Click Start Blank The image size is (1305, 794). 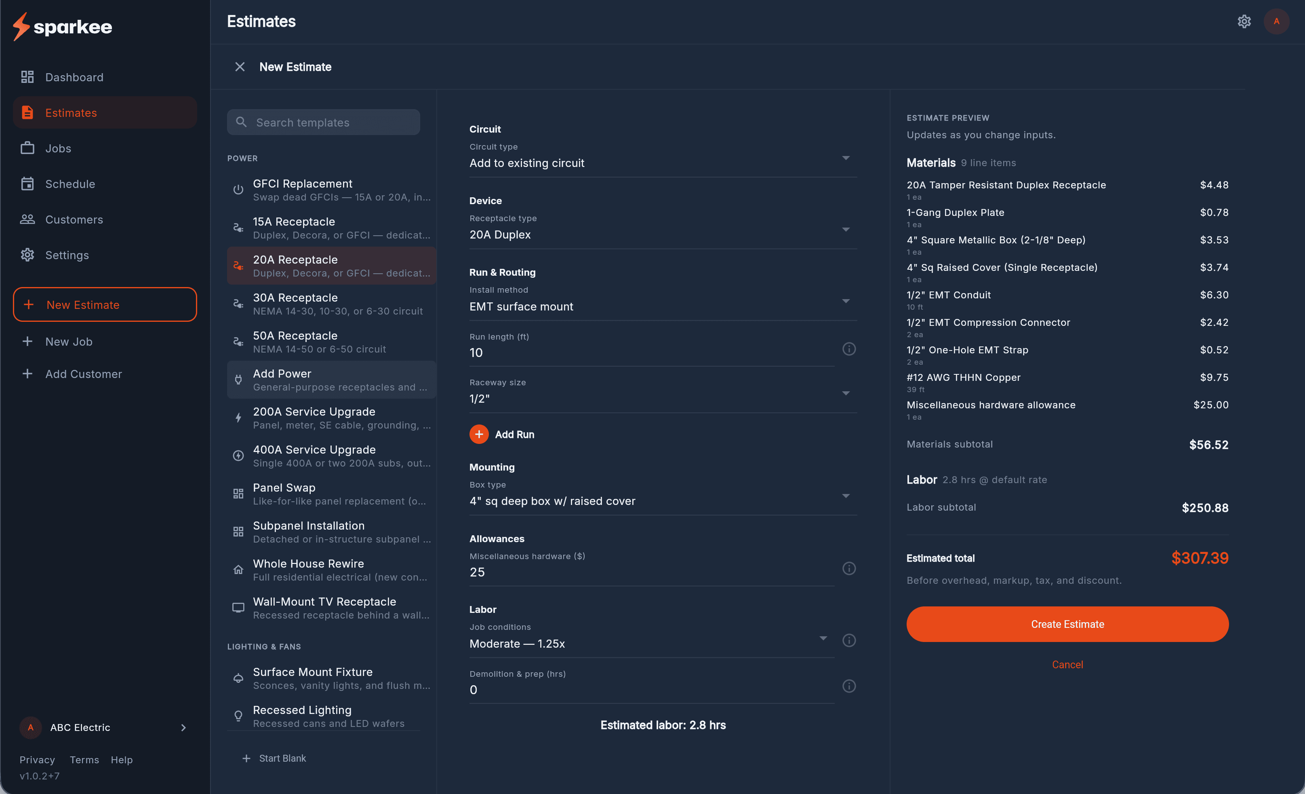click(274, 758)
